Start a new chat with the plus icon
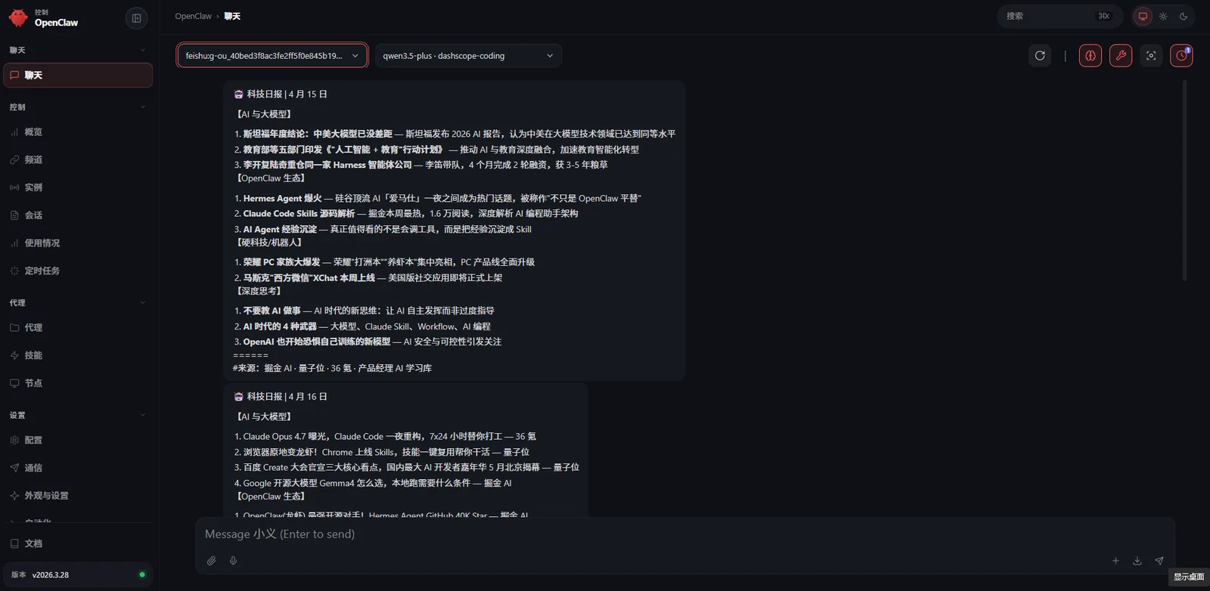The width and height of the screenshot is (1210, 591). 1115,561
